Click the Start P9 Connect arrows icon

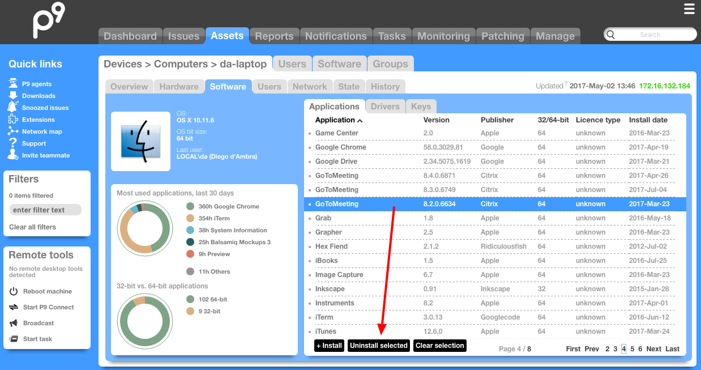point(14,307)
